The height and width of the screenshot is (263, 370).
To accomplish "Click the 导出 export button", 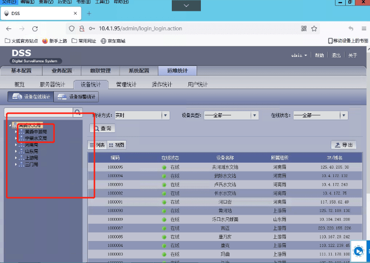I will coord(343,145).
